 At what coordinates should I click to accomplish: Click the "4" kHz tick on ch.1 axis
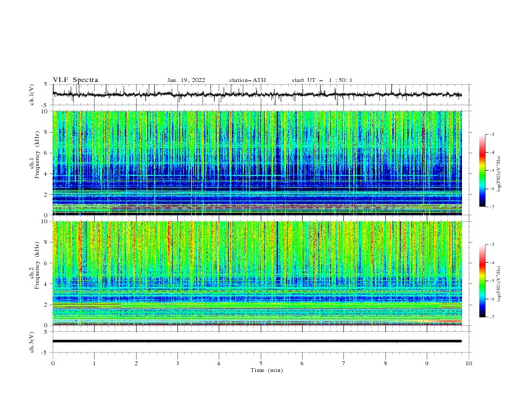coord(46,174)
